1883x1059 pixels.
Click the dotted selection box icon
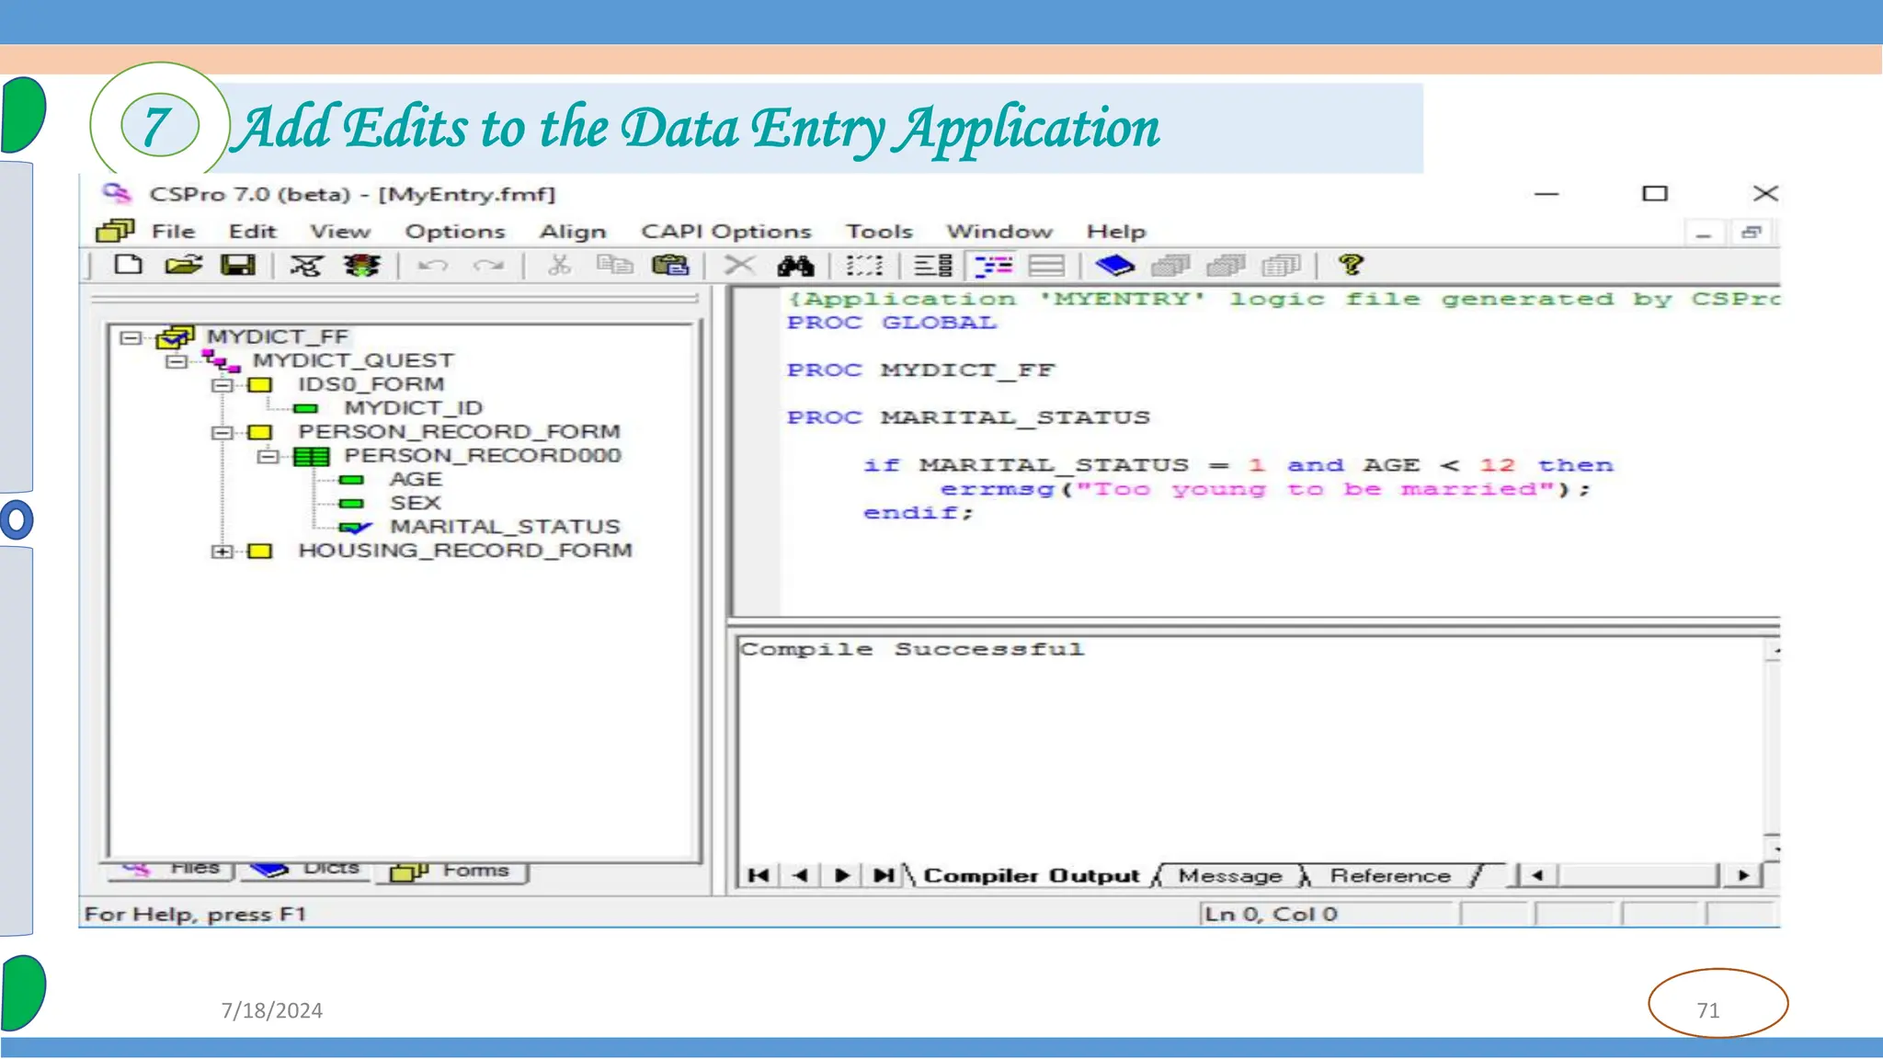[864, 266]
